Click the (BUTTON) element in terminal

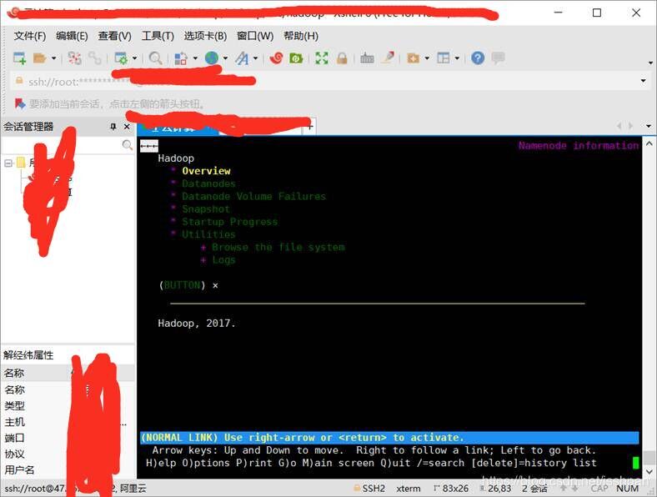(x=183, y=285)
